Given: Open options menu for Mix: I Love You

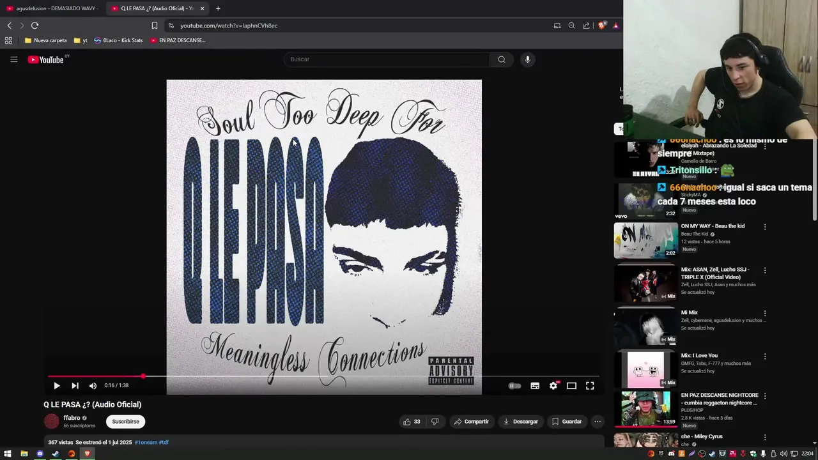Looking at the screenshot, I should tap(765, 356).
